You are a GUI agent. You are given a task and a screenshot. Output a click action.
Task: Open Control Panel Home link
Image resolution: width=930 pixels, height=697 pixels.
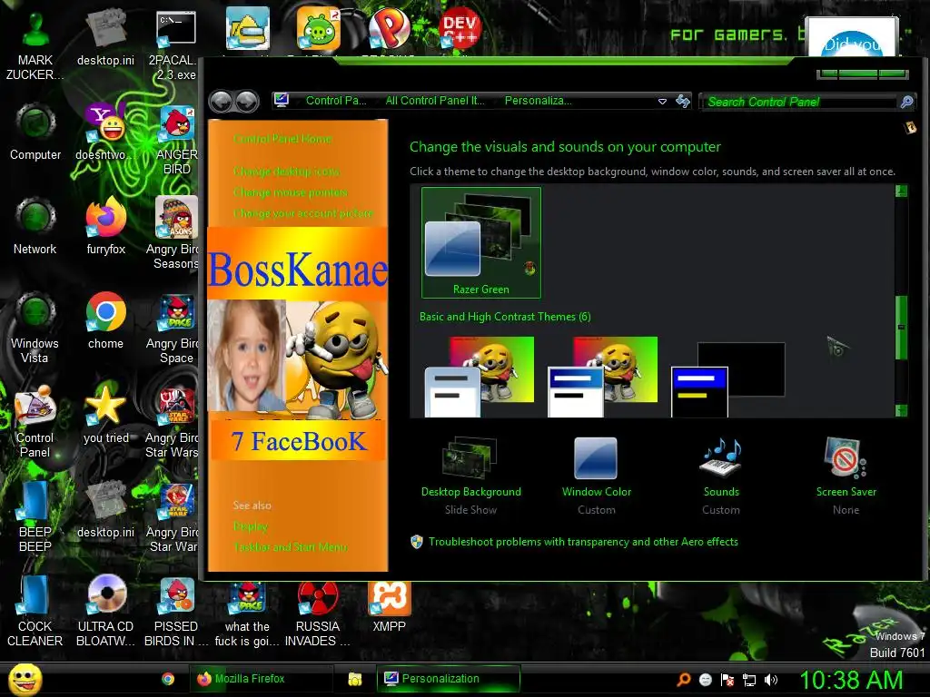[282, 139]
